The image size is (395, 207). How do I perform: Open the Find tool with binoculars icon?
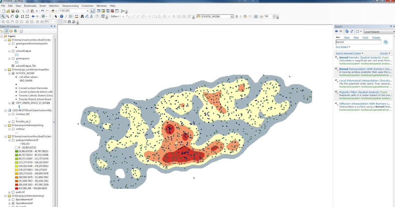pyautogui.click(x=82, y=16)
